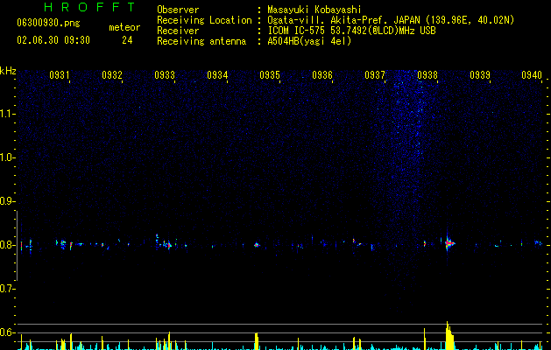Click the 'meteor' label
551x350 pixels.
(x=124, y=27)
